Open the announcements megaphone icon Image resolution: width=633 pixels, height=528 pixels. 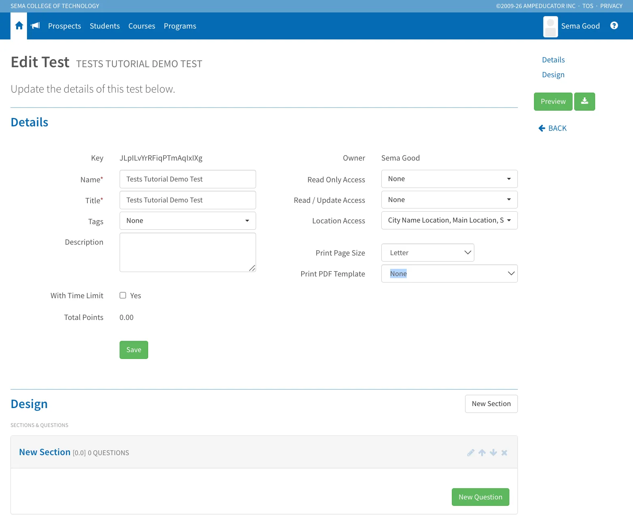35,26
